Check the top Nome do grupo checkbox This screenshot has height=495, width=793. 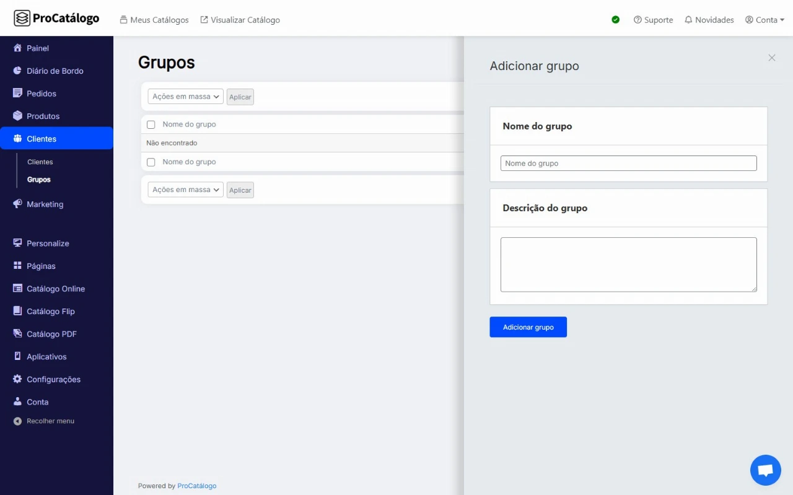(151, 125)
